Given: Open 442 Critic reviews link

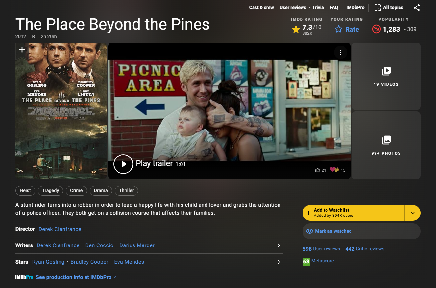Looking at the screenshot, I should pyautogui.click(x=365, y=249).
